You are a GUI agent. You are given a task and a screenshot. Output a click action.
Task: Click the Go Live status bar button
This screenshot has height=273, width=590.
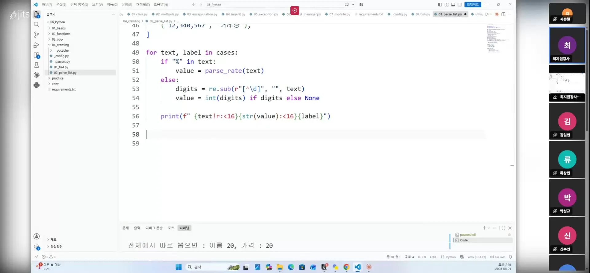click(x=498, y=257)
